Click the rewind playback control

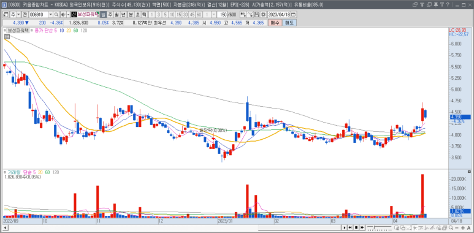(x=350, y=227)
